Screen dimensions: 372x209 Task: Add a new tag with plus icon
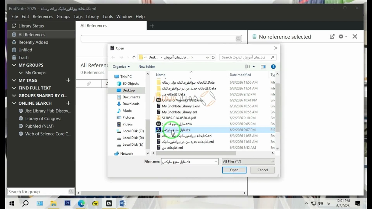tap(68, 80)
